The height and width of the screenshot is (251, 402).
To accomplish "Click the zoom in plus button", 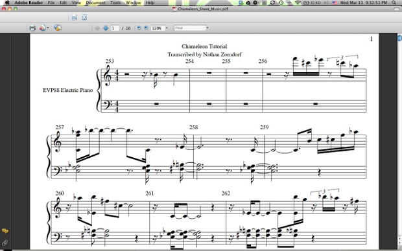I will (146, 28).
